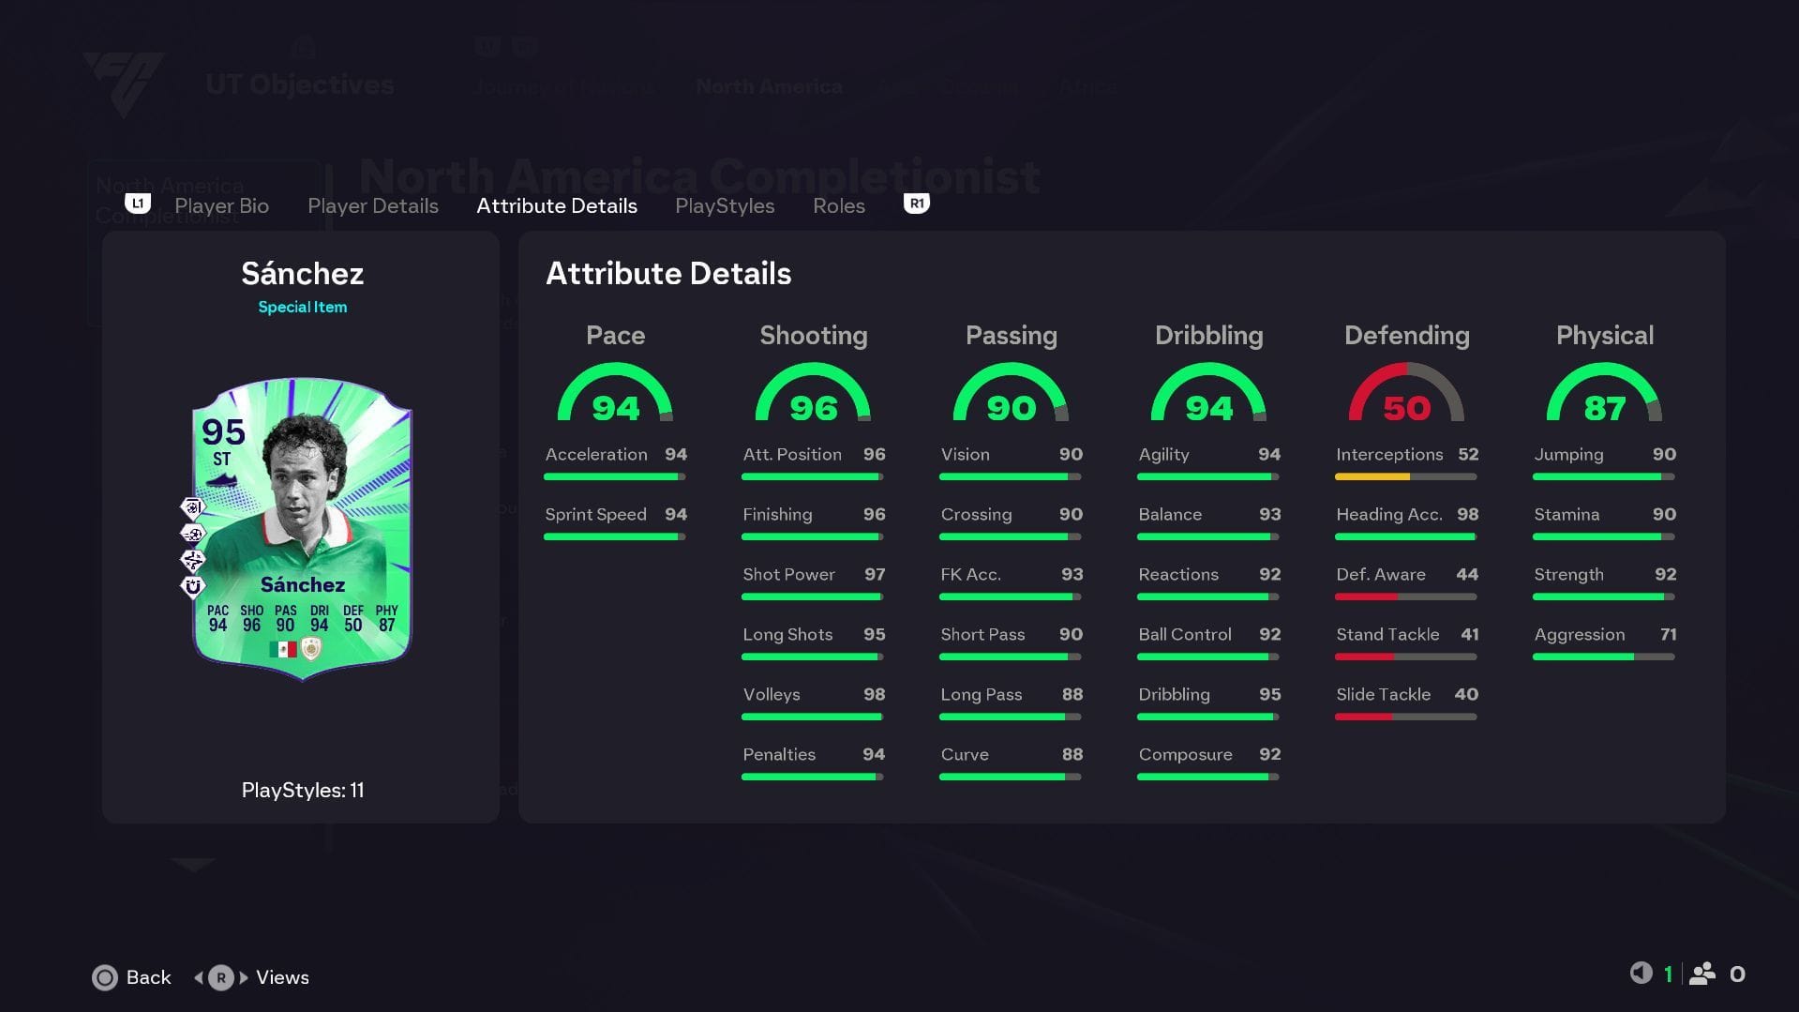Click the right-stick R Views icon
This screenshot has width=1799, height=1012.
click(221, 977)
